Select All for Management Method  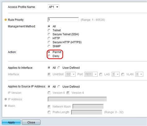coord(49,26)
